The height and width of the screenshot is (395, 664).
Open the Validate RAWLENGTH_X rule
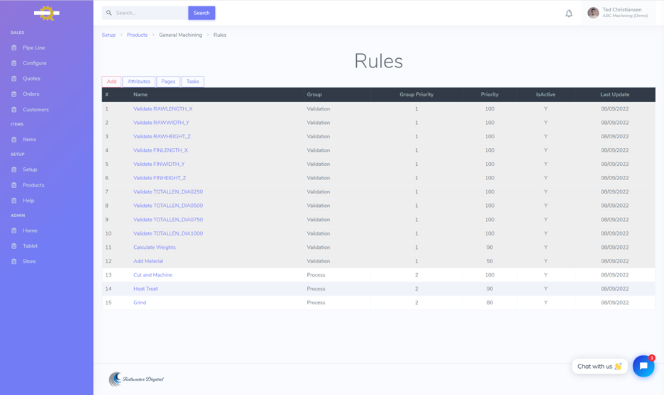(162, 109)
